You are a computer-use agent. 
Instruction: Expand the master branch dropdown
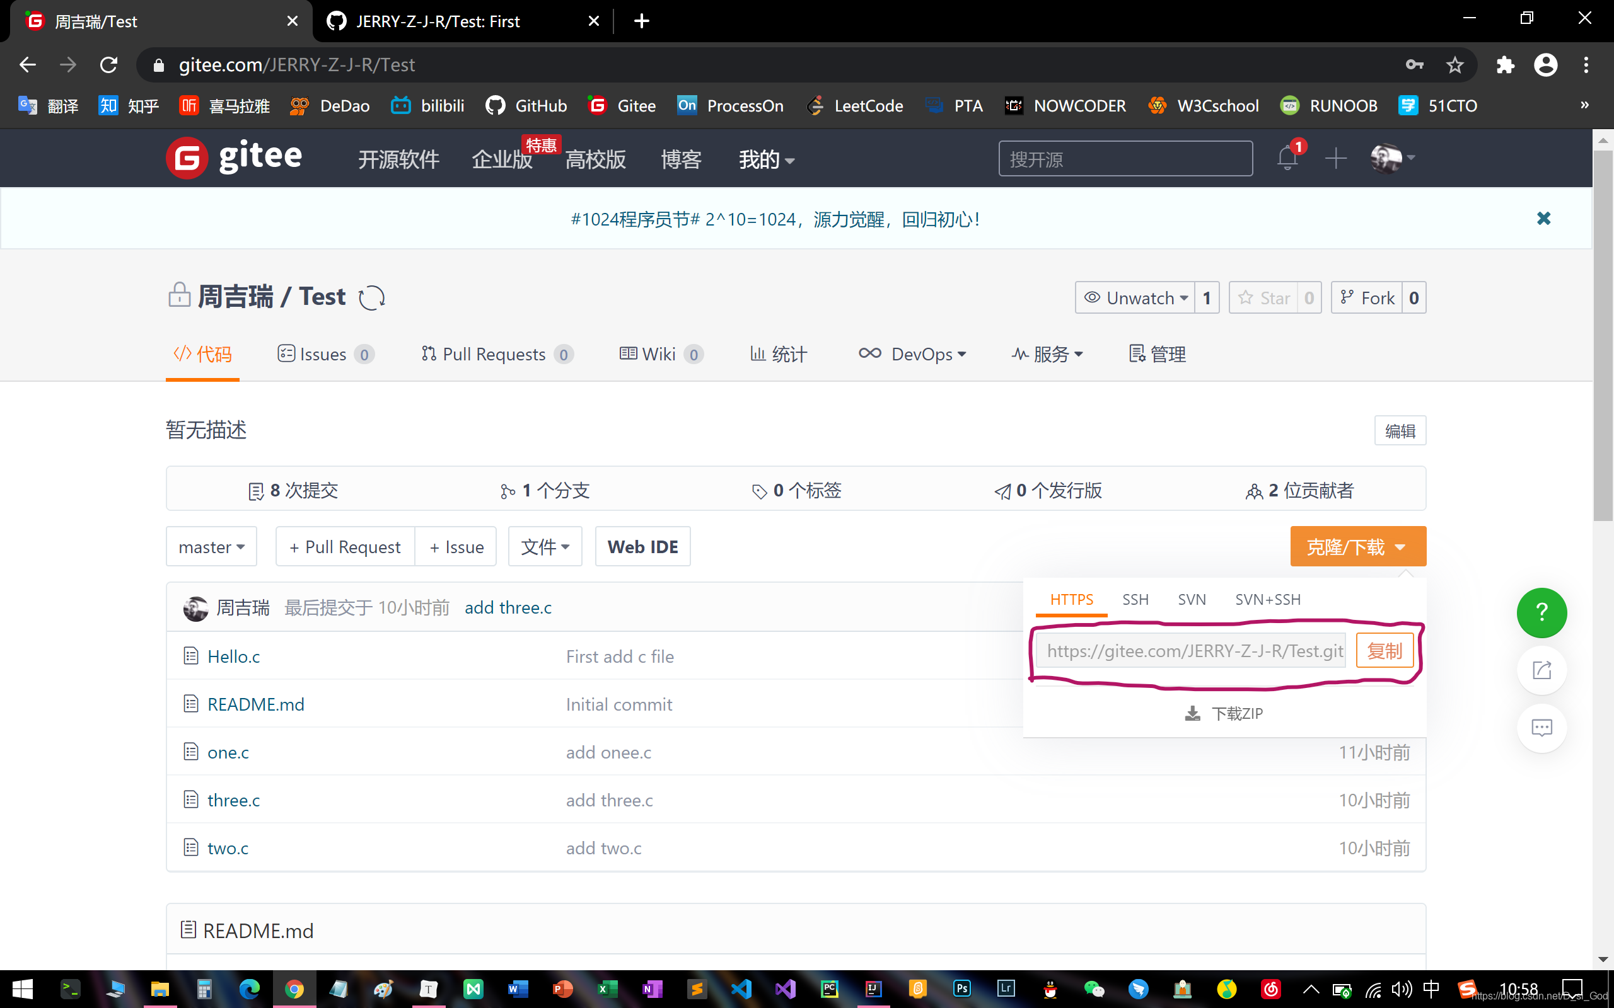click(x=211, y=547)
